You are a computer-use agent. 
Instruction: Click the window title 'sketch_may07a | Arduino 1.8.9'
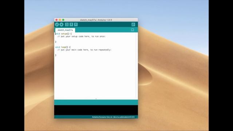pos(96,20)
